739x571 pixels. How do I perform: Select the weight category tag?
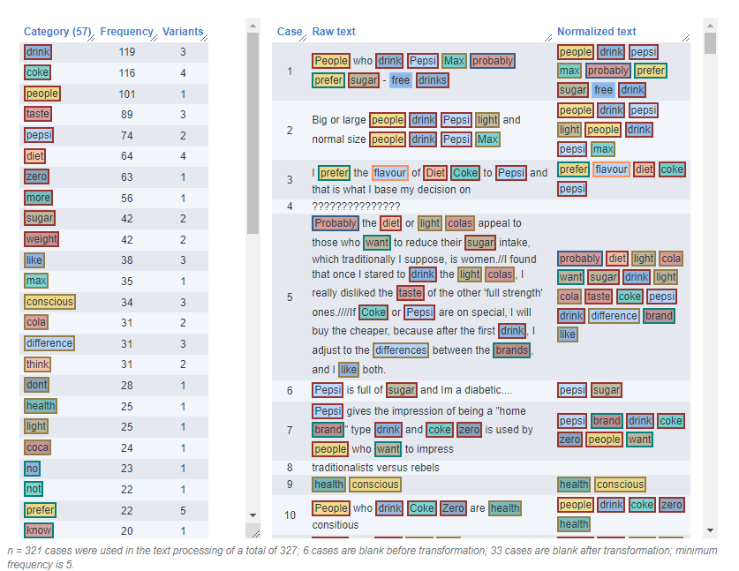click(41, 239)
